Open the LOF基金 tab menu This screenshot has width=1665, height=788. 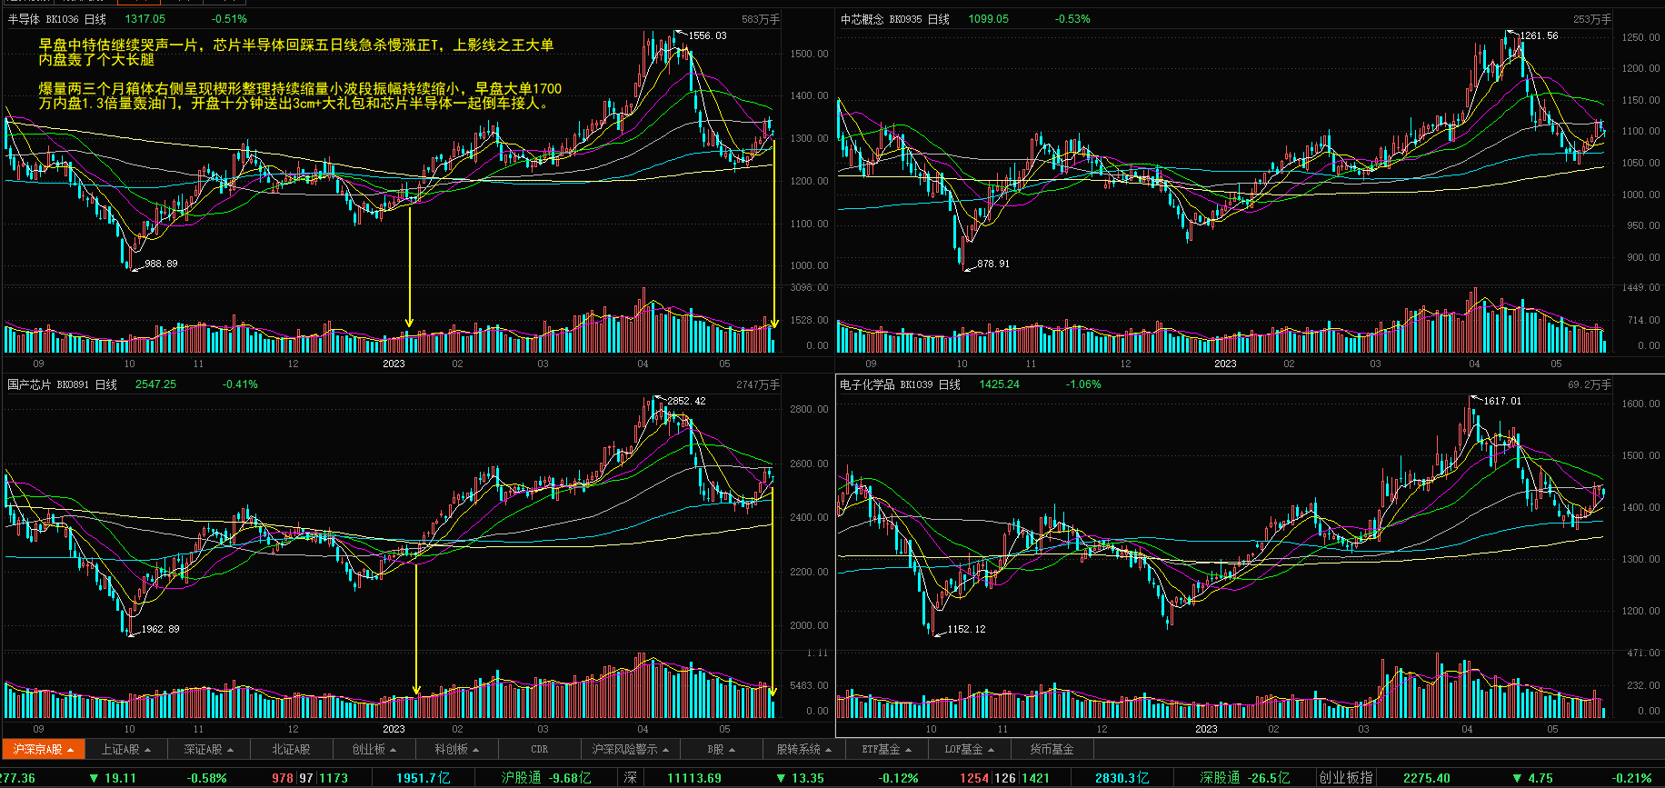pos(970,749)
